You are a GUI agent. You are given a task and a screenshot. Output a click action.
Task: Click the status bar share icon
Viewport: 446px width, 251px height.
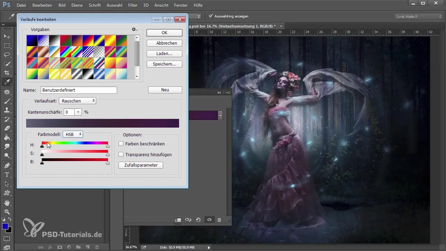tap(144, 247)
